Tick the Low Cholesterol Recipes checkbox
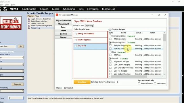184x103 pixels. click(x=110, y=68)
